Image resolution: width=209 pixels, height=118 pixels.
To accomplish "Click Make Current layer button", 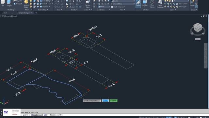I will tap(182, 4).
